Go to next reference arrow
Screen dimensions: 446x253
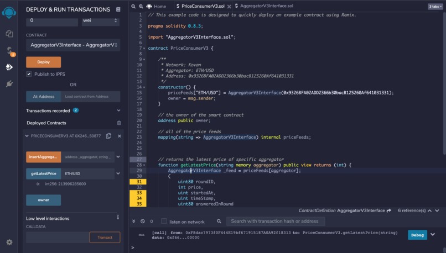437,210
